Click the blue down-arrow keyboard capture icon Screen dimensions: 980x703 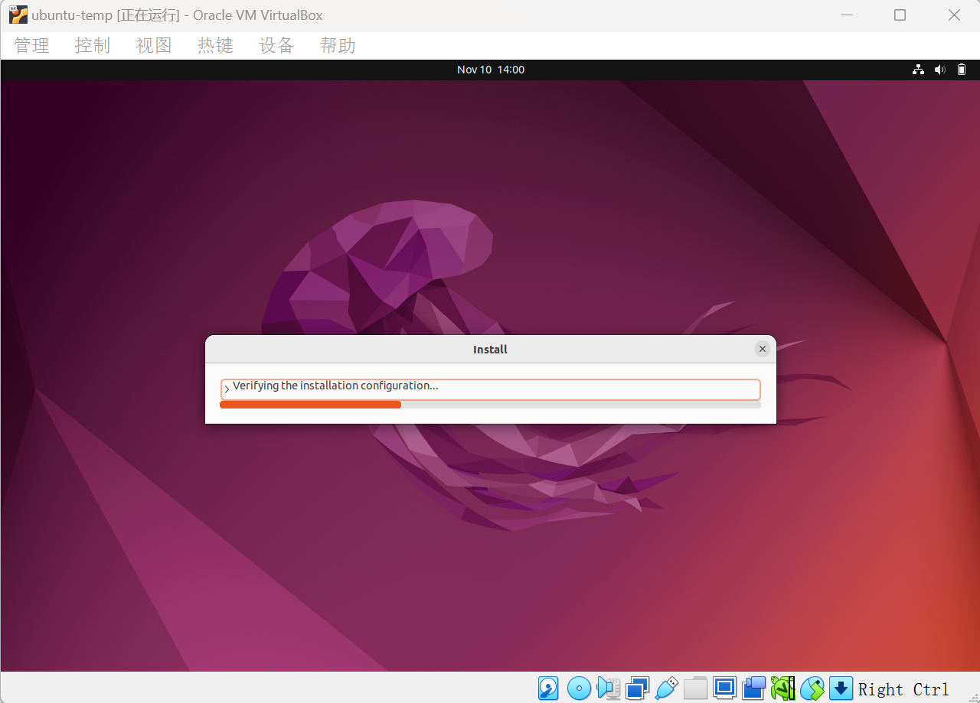click(x=841, y=688)
